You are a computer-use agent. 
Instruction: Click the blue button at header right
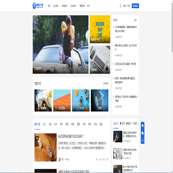pos(135,6)
